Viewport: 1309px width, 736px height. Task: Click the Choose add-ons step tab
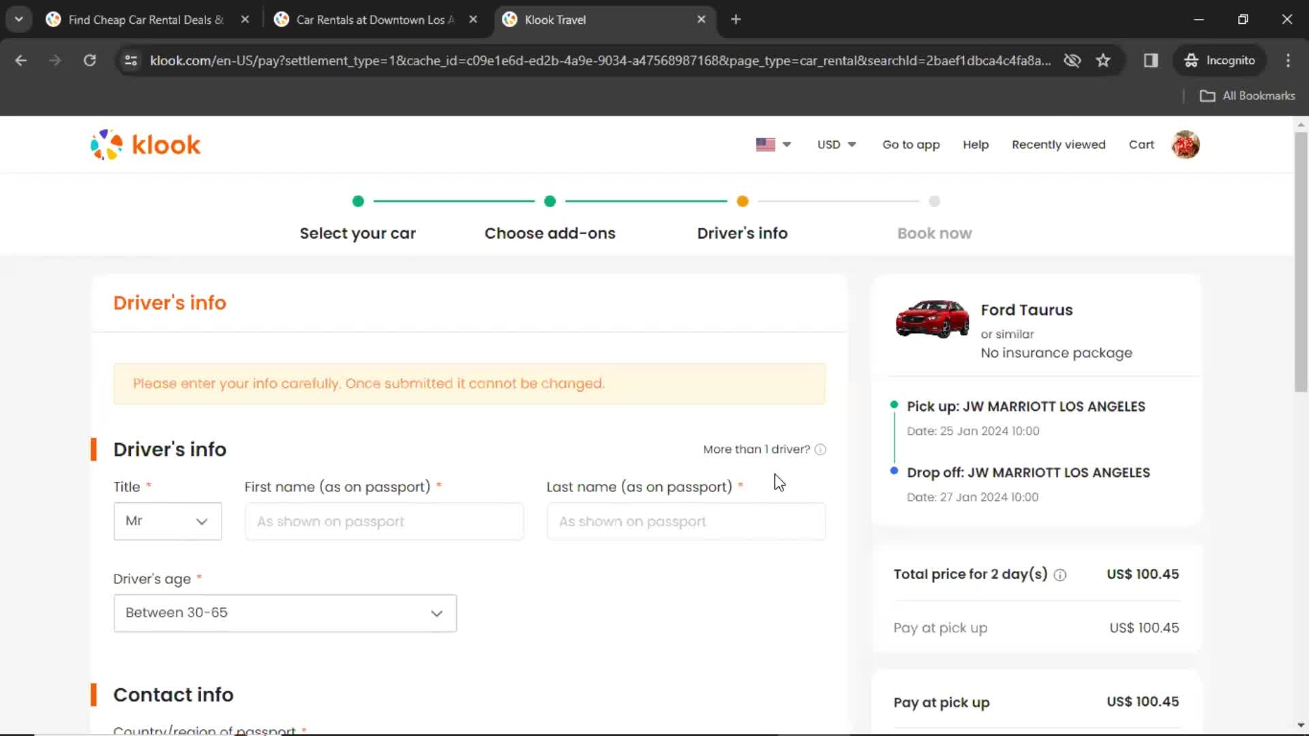pyautogui.click(x=550, y=232)
